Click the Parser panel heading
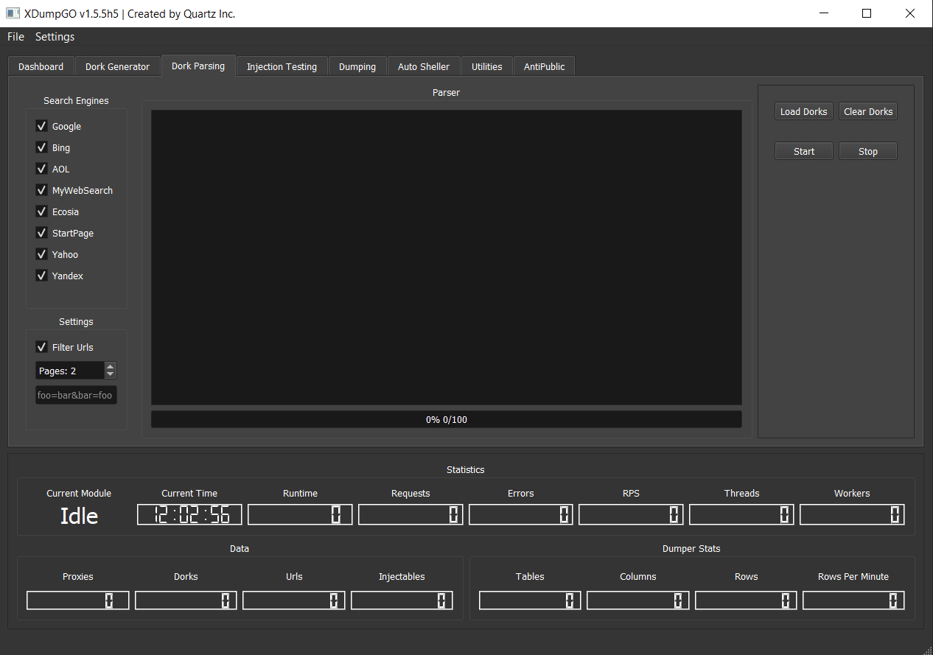 [x=447, y=93]
